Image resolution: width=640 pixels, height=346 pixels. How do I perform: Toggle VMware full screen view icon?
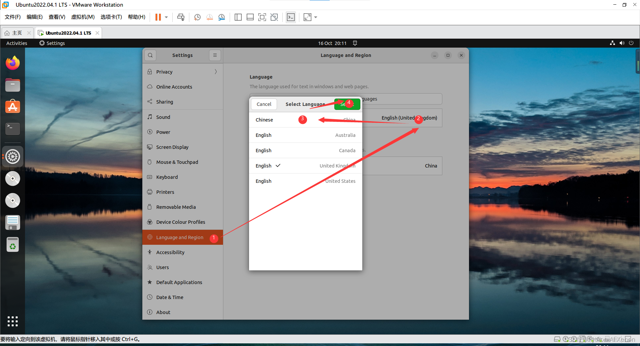[262, 17]
